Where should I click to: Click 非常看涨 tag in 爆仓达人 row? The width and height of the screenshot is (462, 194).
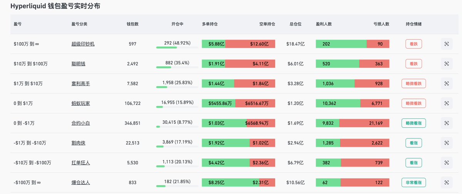(414, 182)
